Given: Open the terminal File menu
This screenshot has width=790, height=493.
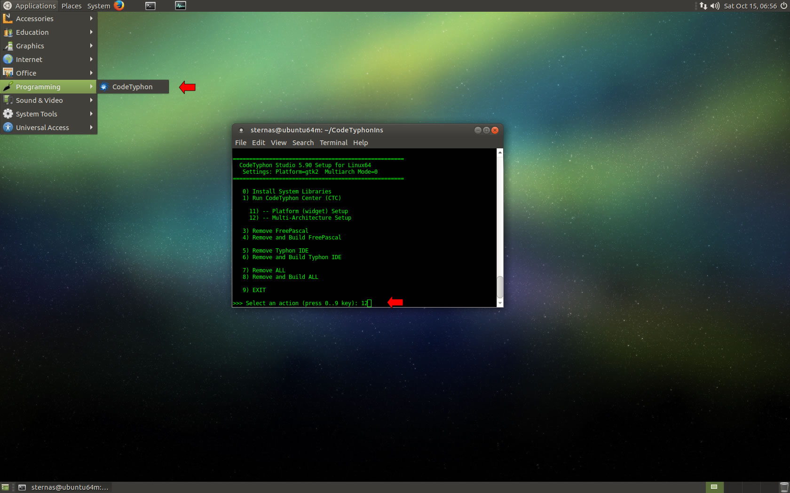Looking at the screenshot, I should pyautogui.click(x=241, y=143).
